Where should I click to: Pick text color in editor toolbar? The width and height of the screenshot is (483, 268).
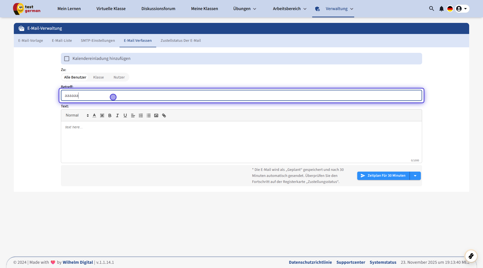click(x=94, y=116)
